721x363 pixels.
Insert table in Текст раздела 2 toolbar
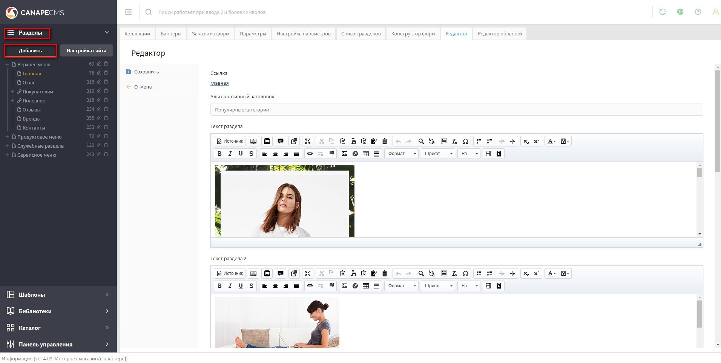pos(365,286)
